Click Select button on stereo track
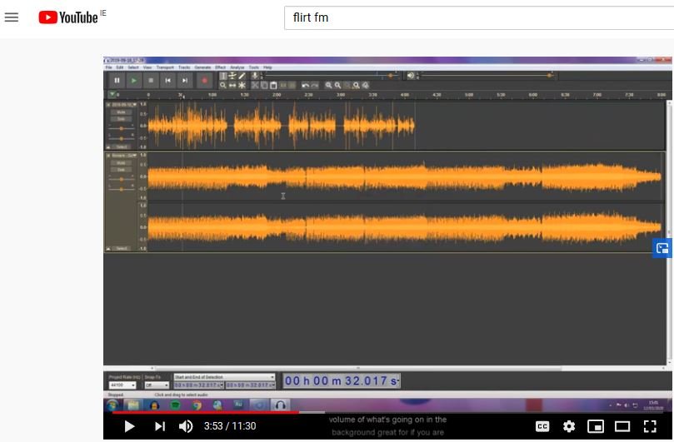Image resolution: width=674 pixels, height=442 pixels. click(122, 248)
